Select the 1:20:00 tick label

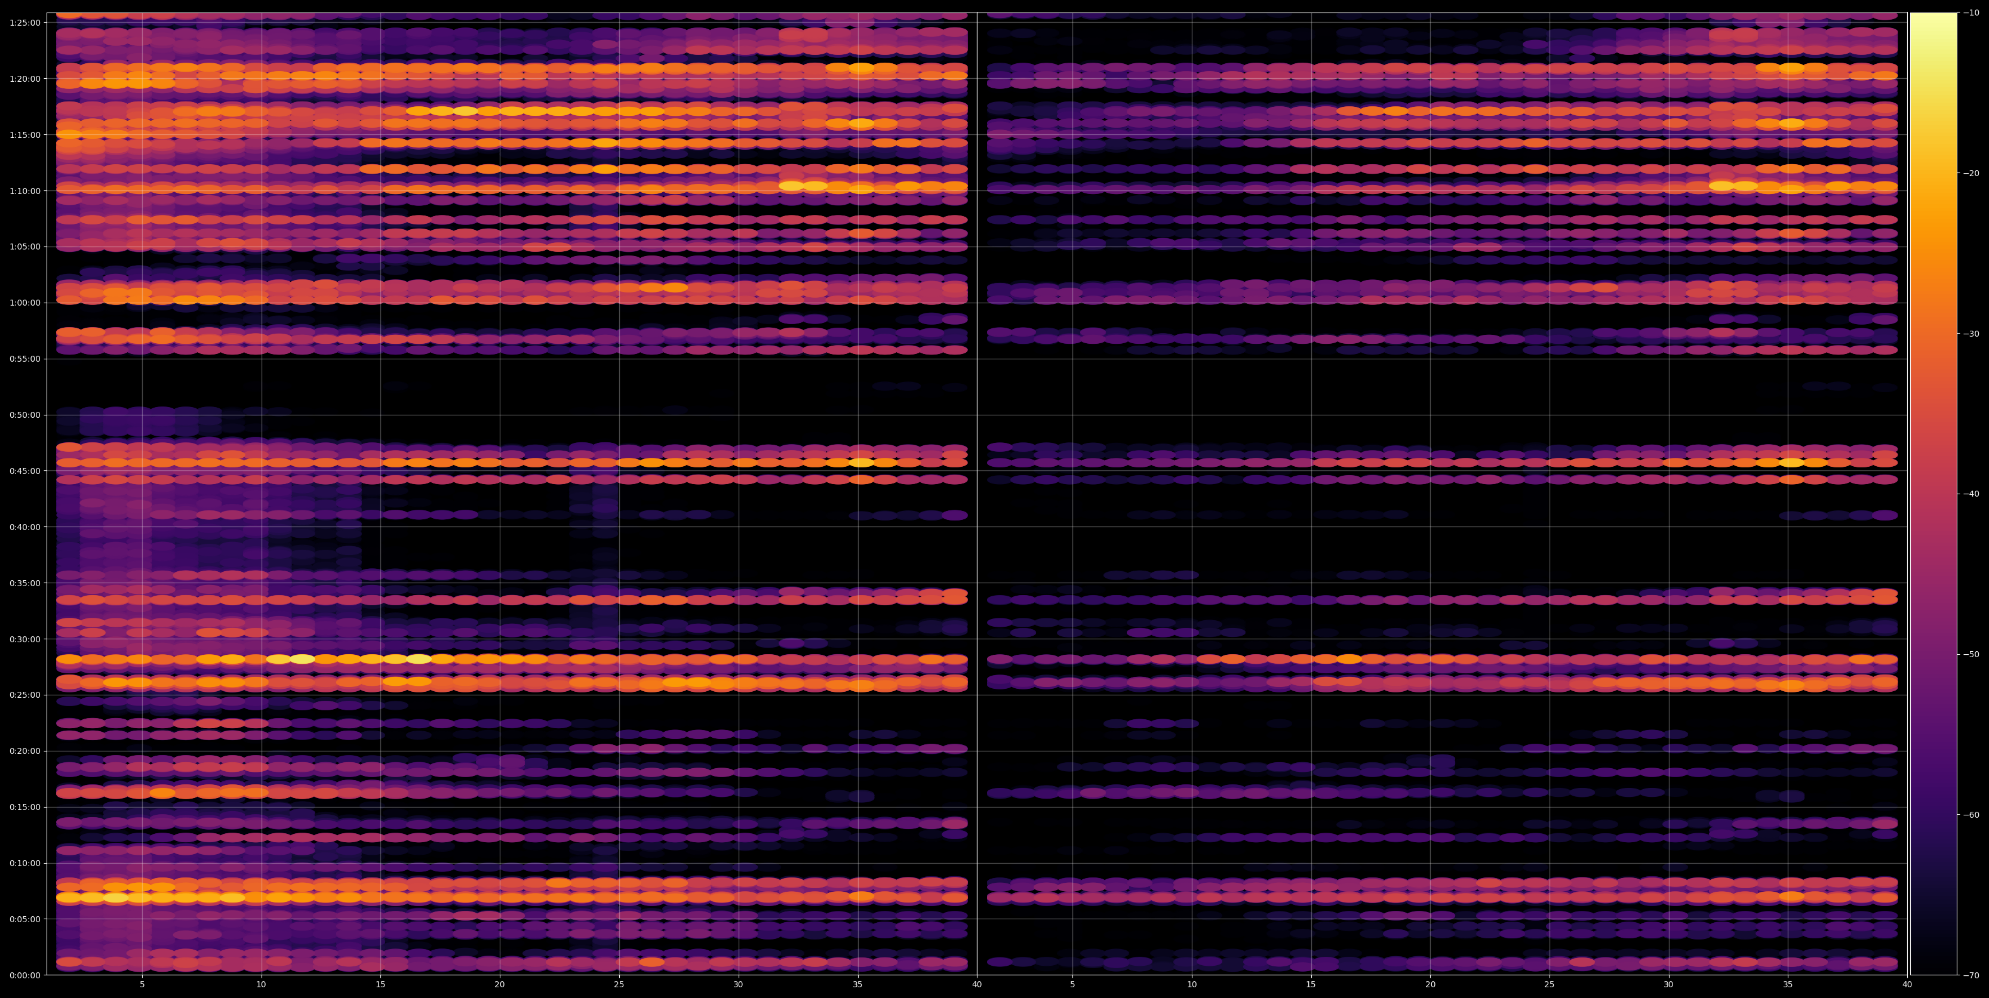tap(24, 79)
